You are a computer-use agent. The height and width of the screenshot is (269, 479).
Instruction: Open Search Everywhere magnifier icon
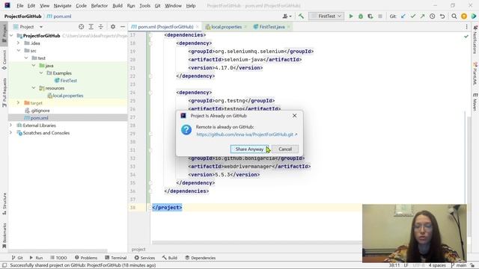(x=454, y=16)
